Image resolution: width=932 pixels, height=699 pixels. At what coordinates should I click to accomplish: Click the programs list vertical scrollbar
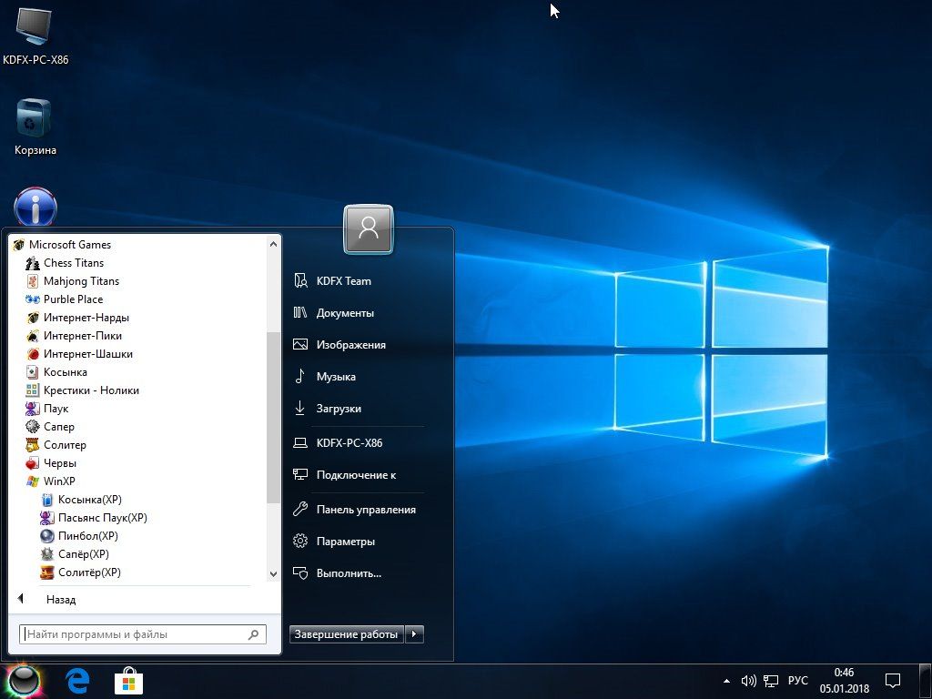273,417
